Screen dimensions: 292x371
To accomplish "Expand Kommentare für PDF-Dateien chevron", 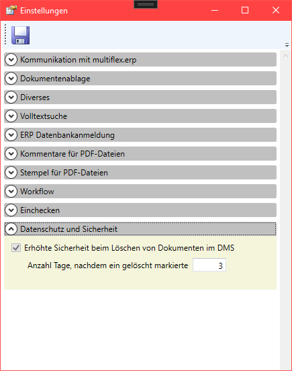I will pyautogui.click(x=11, y=154).
